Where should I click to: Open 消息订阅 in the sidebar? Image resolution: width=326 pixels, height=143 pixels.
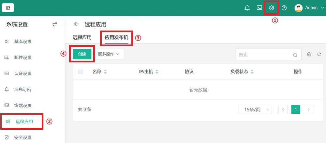(x=23, y=89)
